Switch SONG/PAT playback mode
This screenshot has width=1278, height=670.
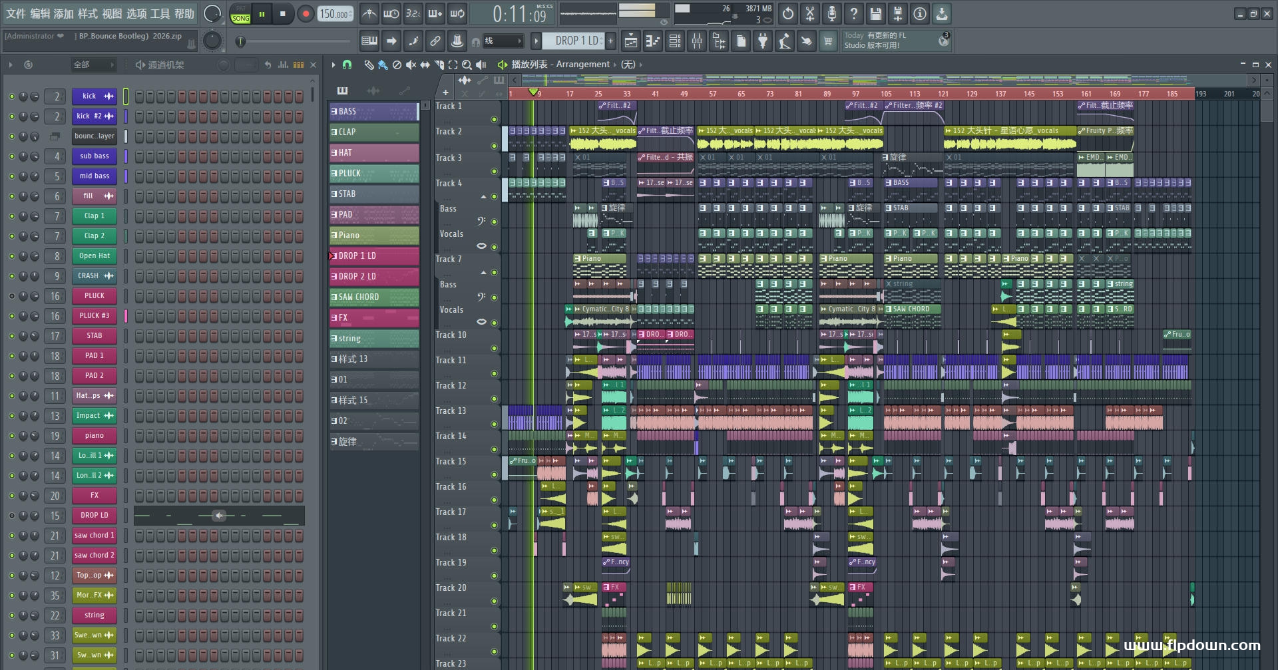click(x=240, y=14)
